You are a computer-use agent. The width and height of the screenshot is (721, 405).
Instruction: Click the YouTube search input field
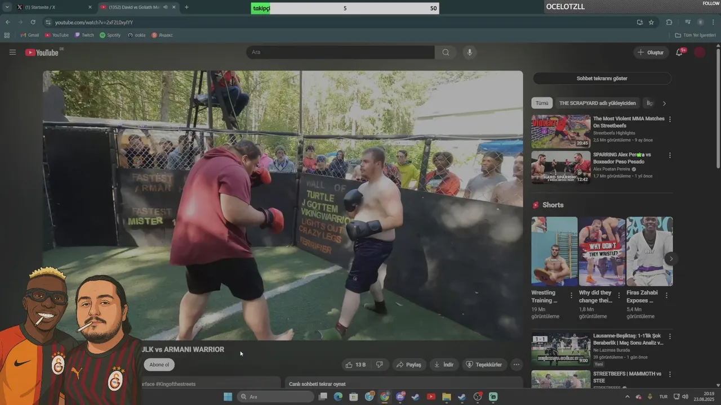click(x=340, y=52)
